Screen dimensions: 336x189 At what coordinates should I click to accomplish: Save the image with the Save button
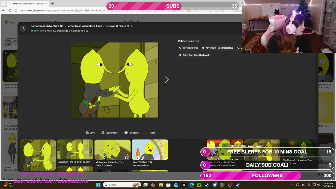click(x=90, y=133)
